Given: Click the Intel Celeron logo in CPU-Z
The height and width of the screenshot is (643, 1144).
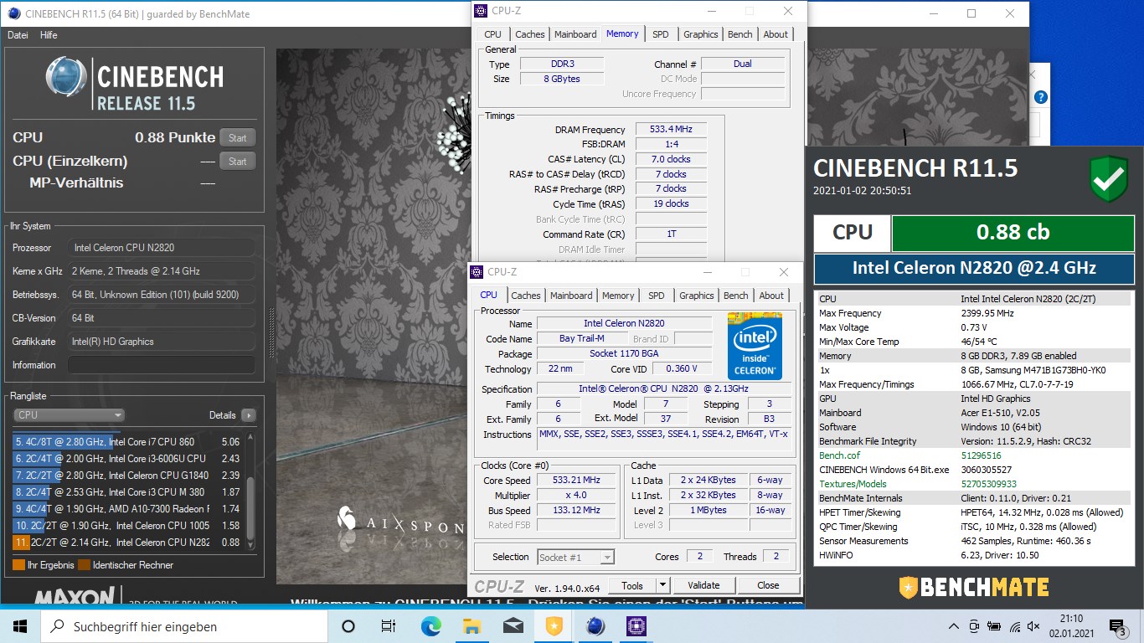Looking at the screenshot, I should click(x=755, y=346).
